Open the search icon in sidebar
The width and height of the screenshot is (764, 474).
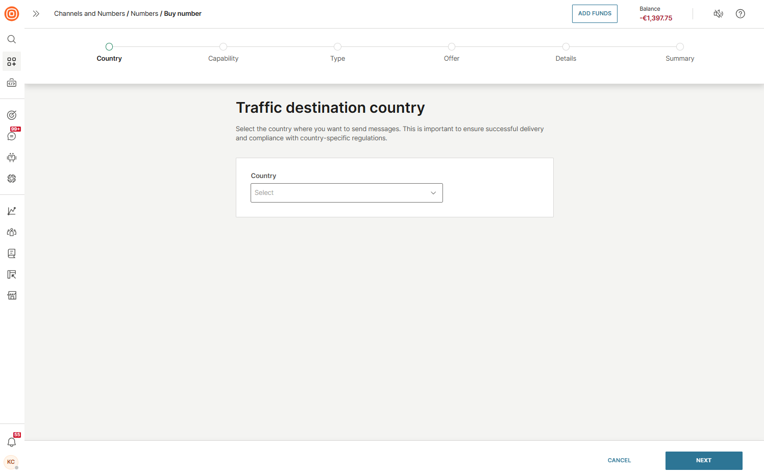pos(12,39)
